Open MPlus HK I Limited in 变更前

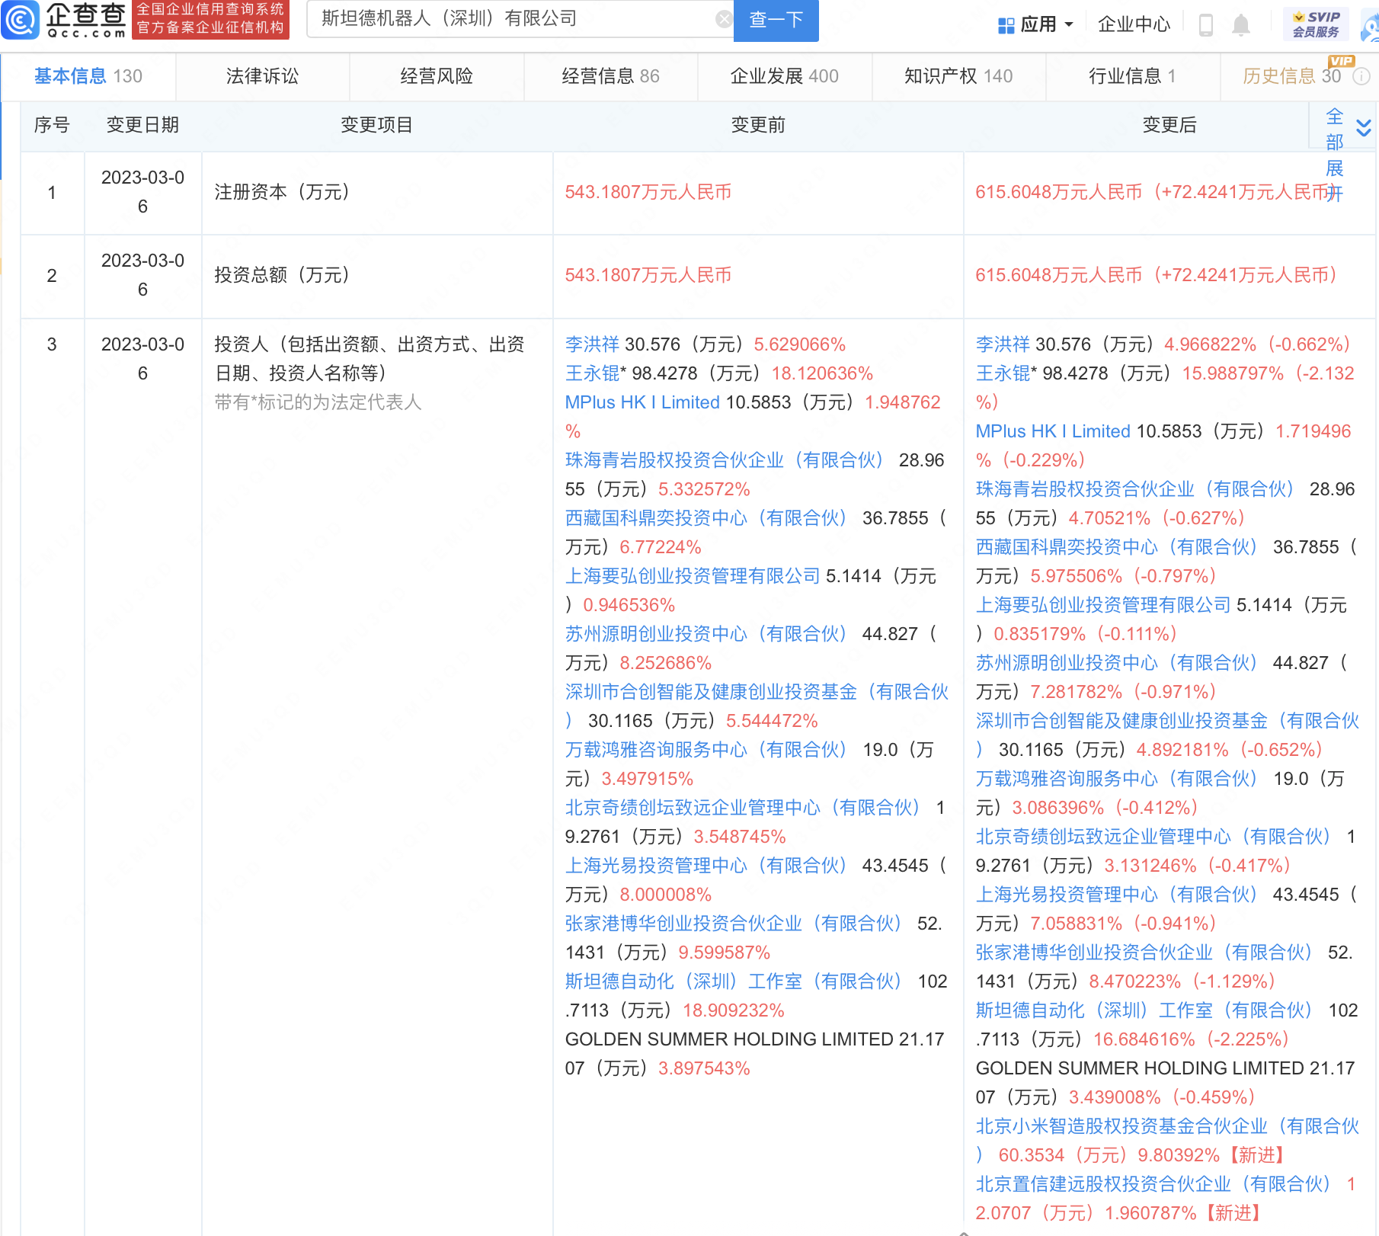pyautogui.click(x=642, y=402)
